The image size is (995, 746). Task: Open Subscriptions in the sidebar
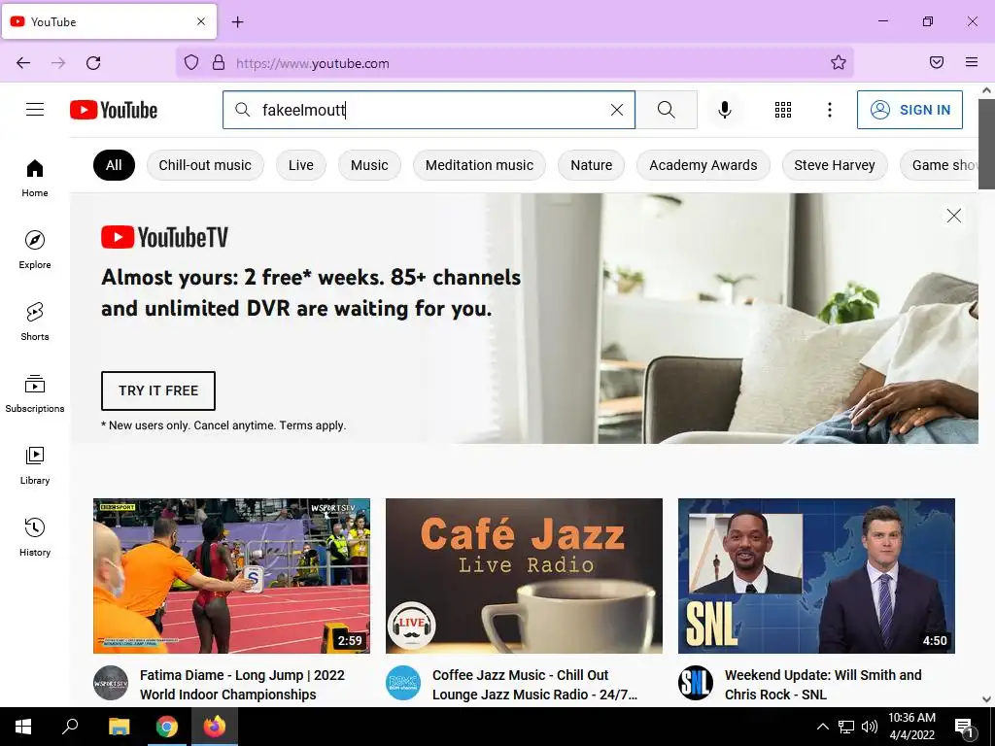35,394
